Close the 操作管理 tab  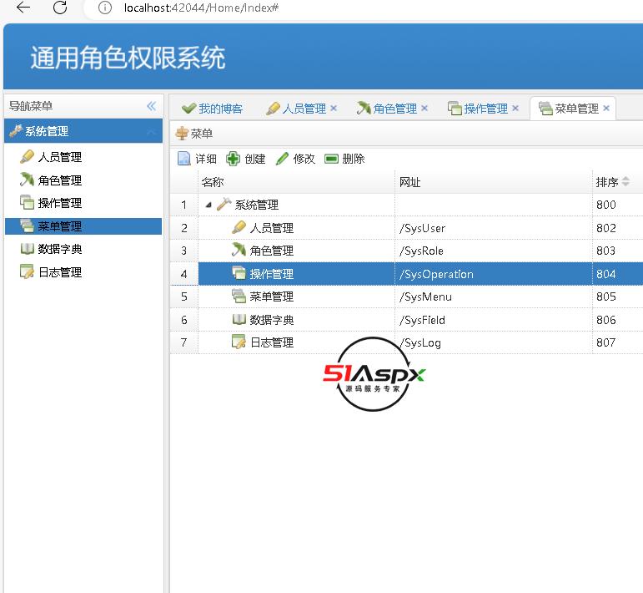pos(515,108)
